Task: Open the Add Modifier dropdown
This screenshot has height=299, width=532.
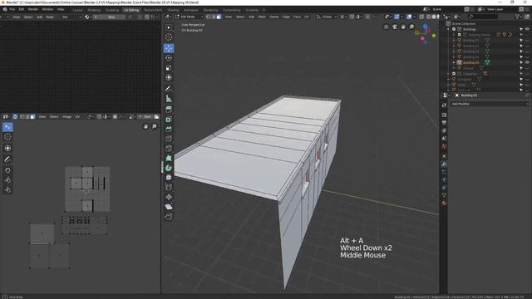Action: click(x=490, y=104)
